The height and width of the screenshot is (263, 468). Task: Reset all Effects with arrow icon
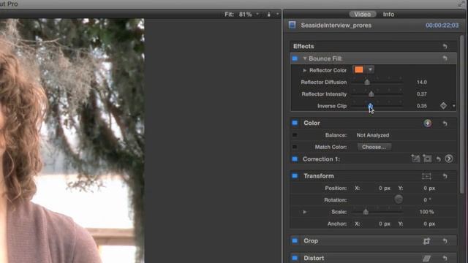[445, 46]
